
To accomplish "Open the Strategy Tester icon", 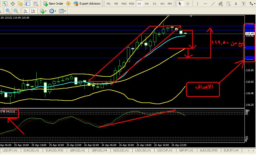I will (x=36, y=4).
